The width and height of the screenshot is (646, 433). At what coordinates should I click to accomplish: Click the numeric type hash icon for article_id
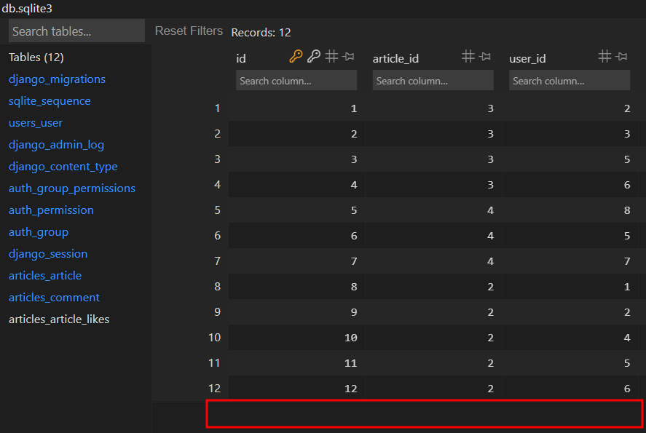pos(468,56)
